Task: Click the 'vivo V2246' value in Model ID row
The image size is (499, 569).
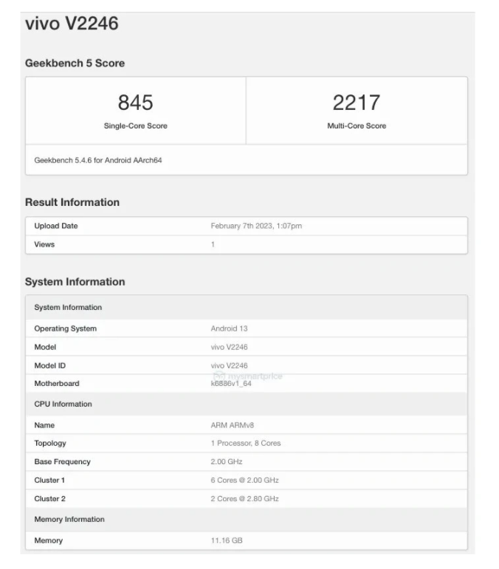Action: coord(229,365)
